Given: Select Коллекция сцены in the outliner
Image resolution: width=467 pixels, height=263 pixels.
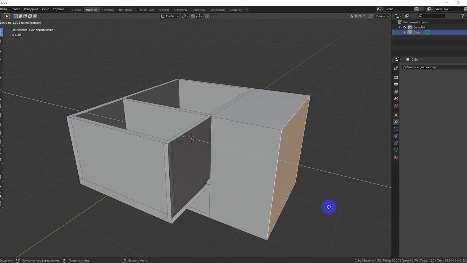Looking at the screenshot, I should coord(415,22).
